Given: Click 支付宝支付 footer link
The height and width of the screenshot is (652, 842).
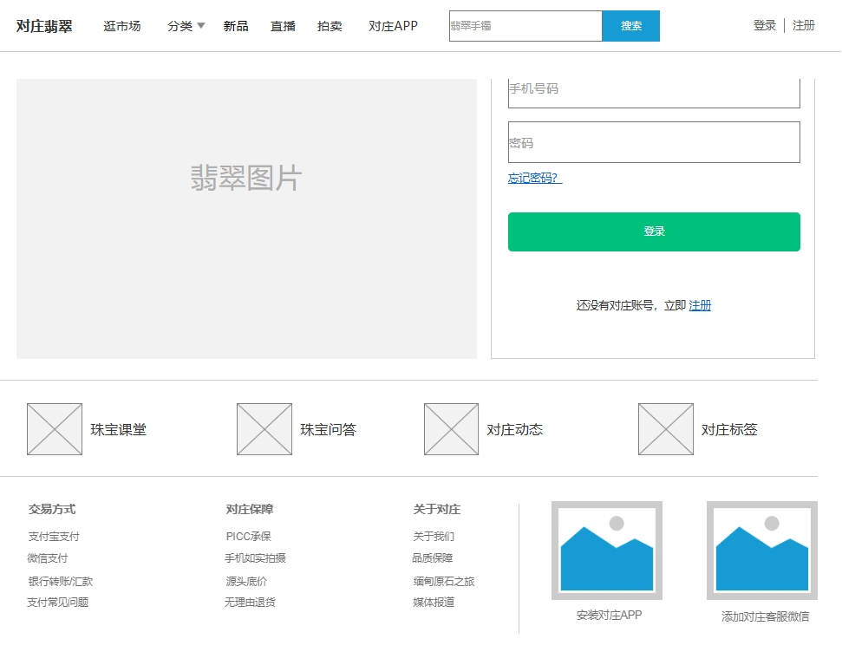Looking at the screenshot, I should click(54, 537).
